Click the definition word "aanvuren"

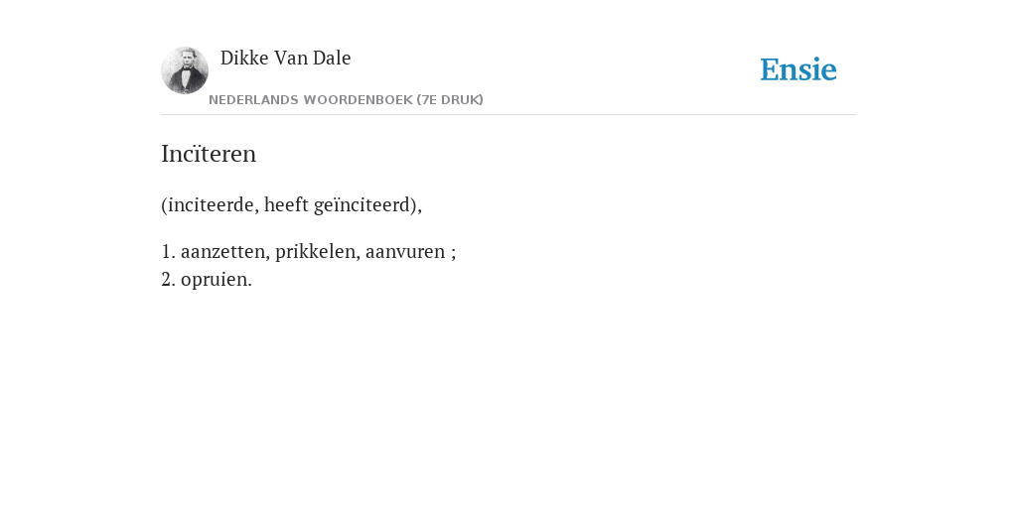(405, 251)
